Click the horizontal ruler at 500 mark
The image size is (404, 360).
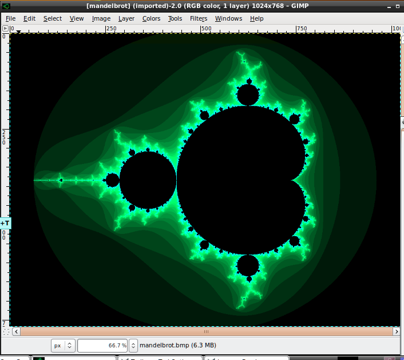click(206, 29)
